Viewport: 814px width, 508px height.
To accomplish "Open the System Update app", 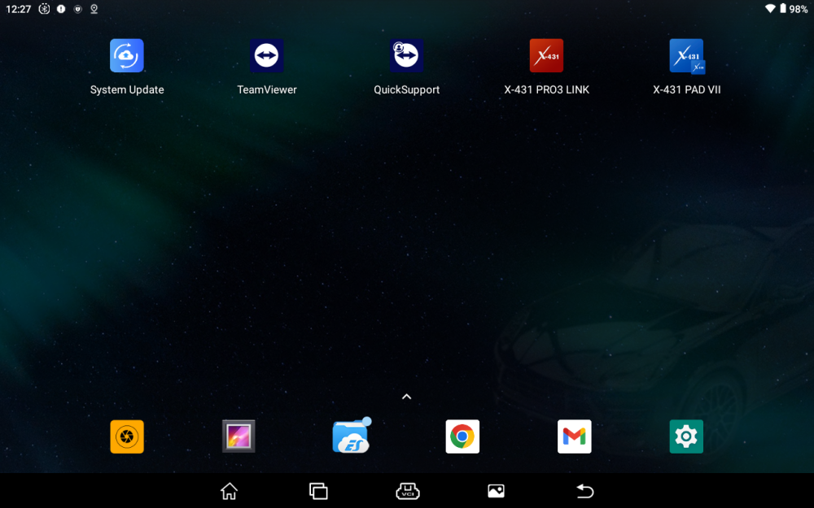I will [127, 56].
